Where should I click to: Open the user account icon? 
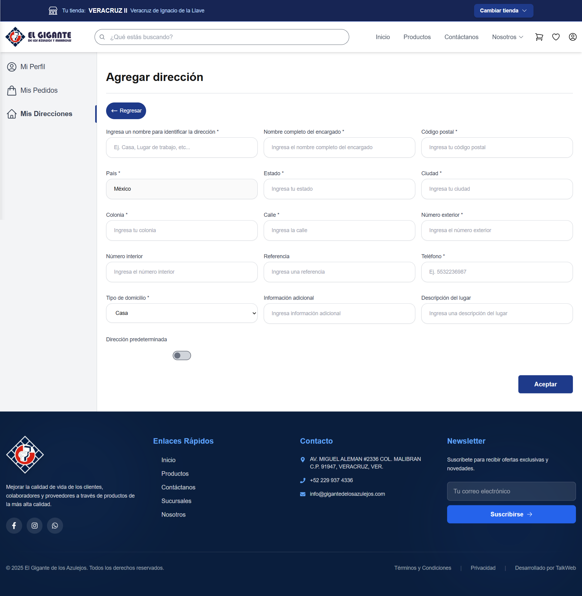[x=572, y=37]
